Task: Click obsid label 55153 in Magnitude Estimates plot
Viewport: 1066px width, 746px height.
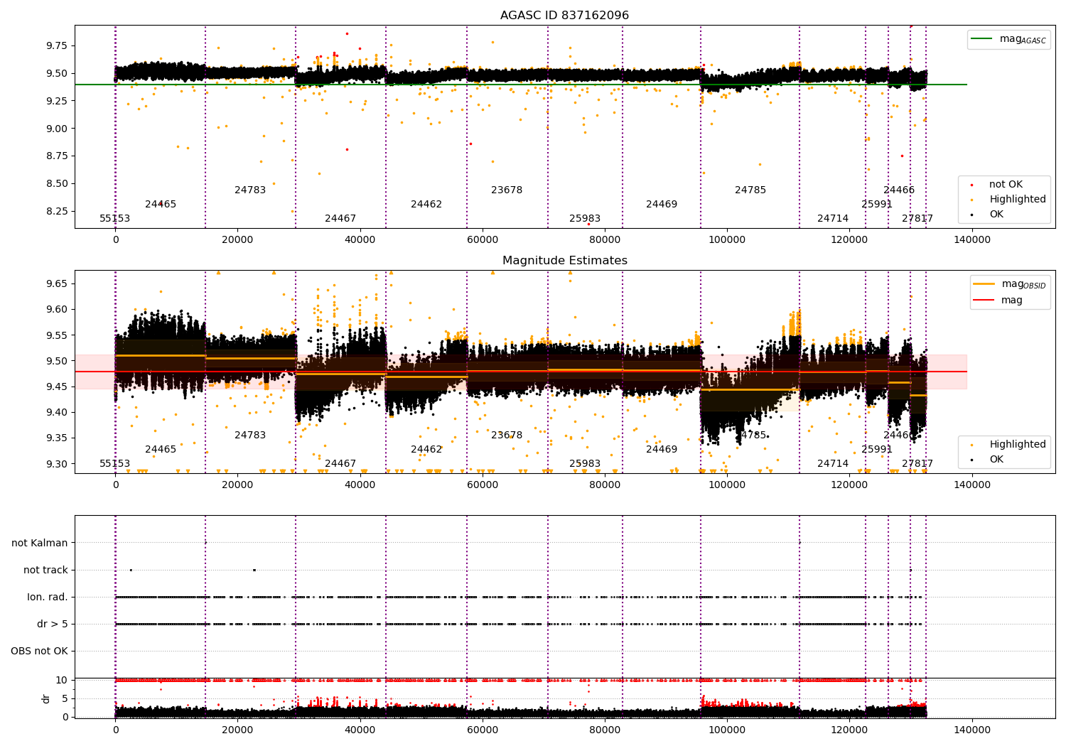Action: coord(115,464)
